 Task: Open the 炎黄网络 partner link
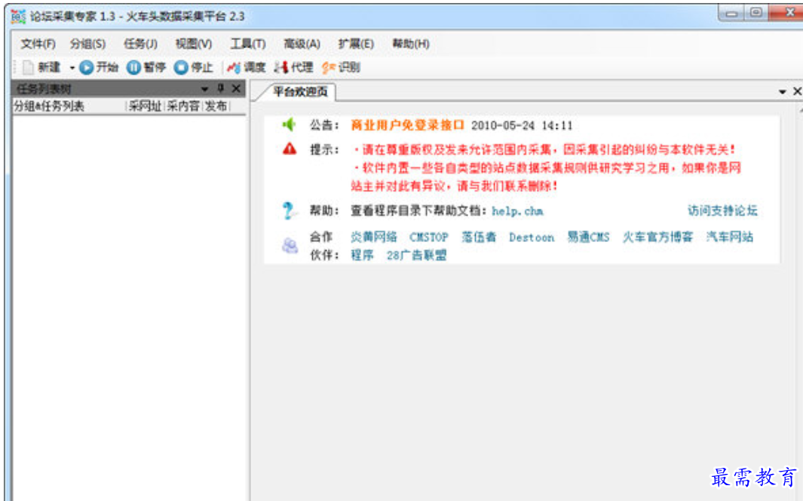(x=374, y=237)
